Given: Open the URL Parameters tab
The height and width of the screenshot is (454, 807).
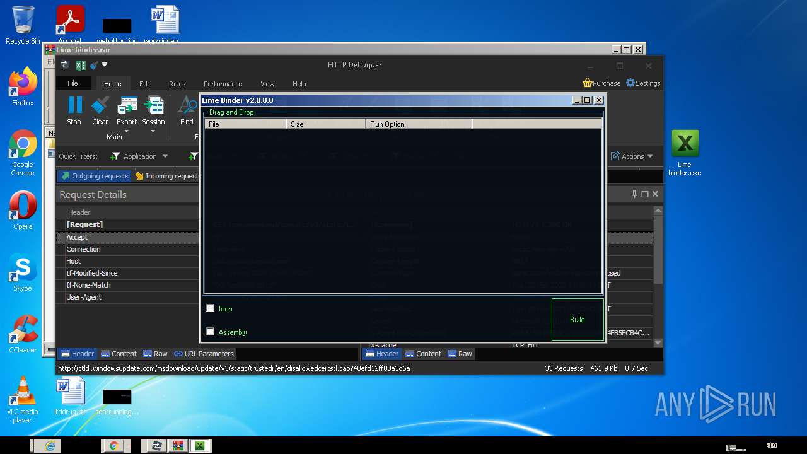Looking at the screenshot, I should click(204, 354).
